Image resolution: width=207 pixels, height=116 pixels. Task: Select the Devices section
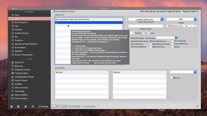point(29,30)
